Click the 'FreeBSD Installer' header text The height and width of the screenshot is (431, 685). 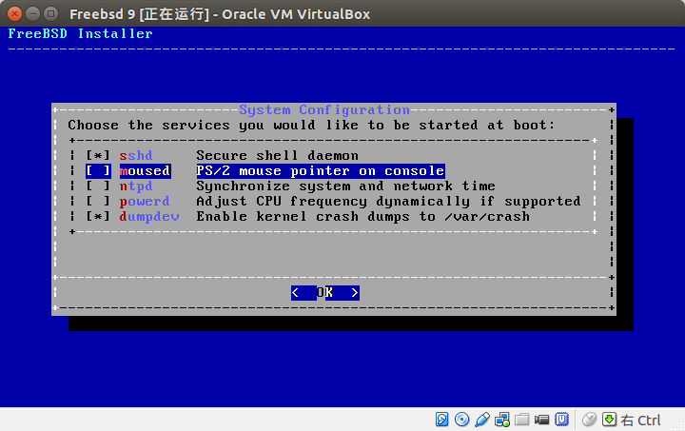point(80,33)
